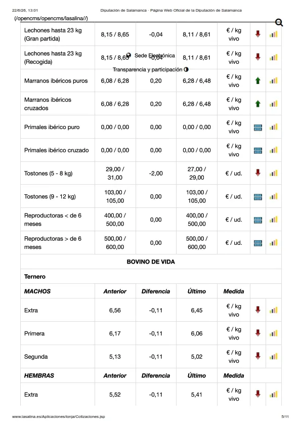The width and height of the screenshot is (301, 426).
Task: Click the magnifying glass search icon
Action: click(279, 23)
